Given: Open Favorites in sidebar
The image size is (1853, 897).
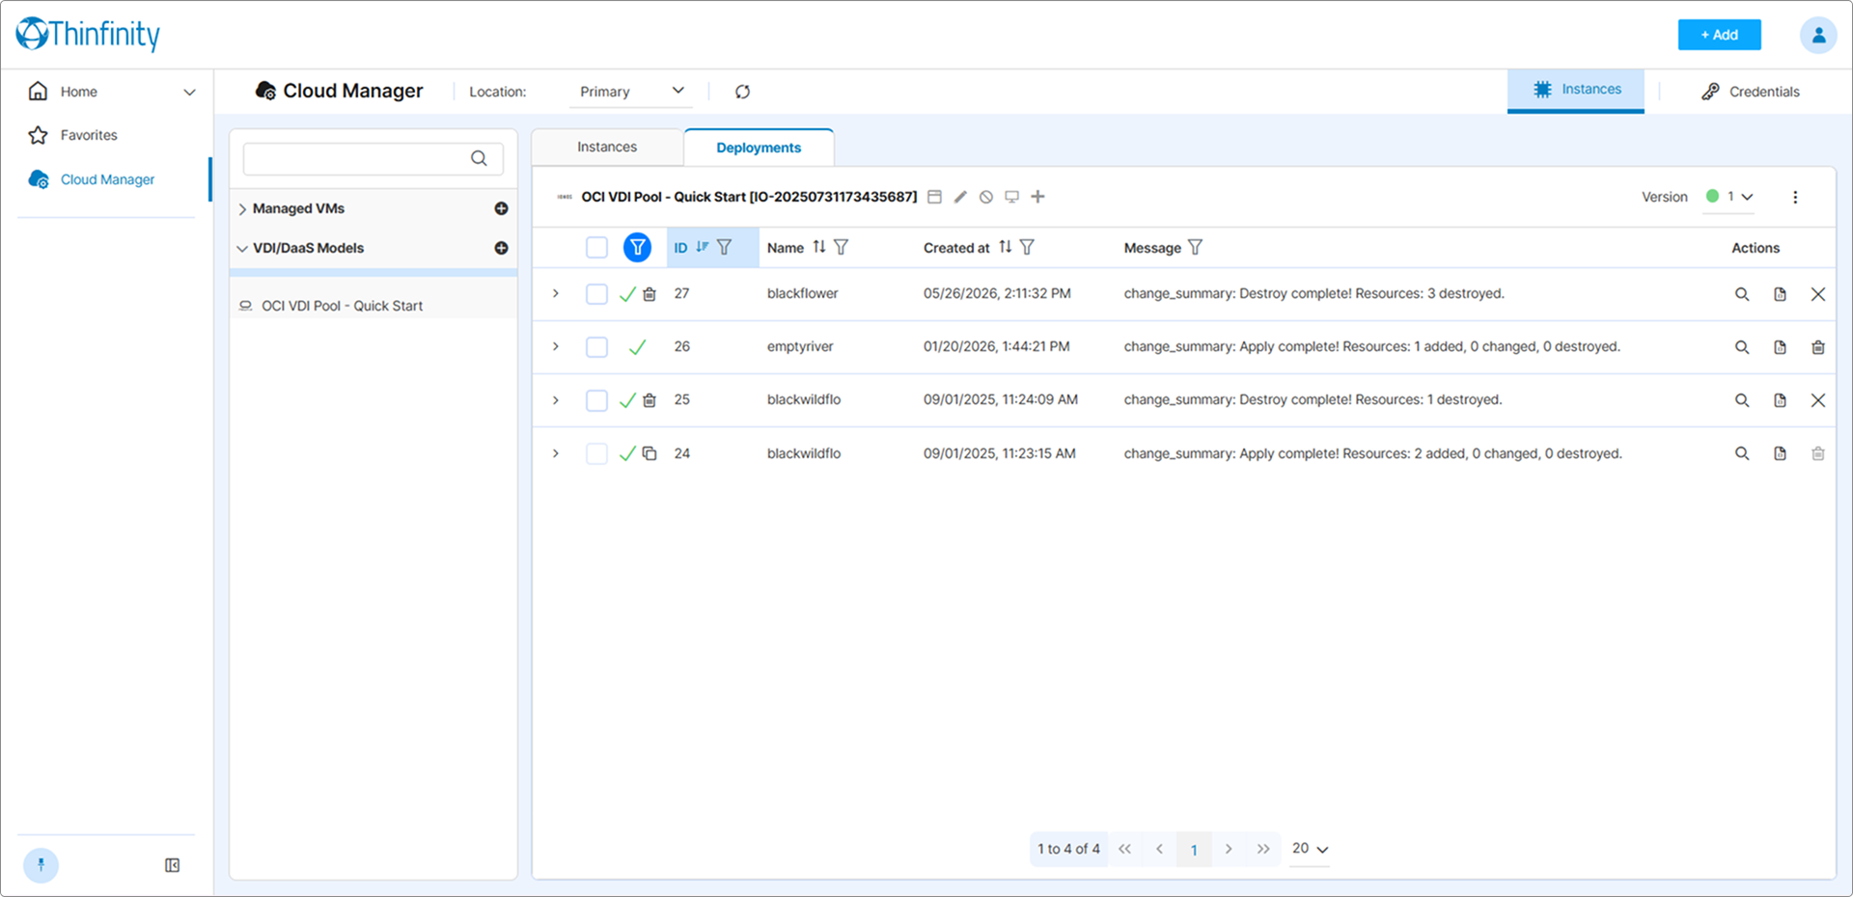Looking at the screenshot, I should click(x=89, y=135).
